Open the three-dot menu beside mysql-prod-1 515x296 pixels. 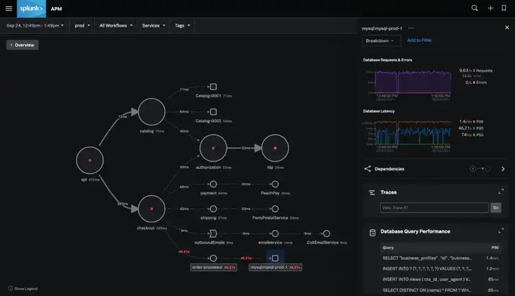point(411,28)
